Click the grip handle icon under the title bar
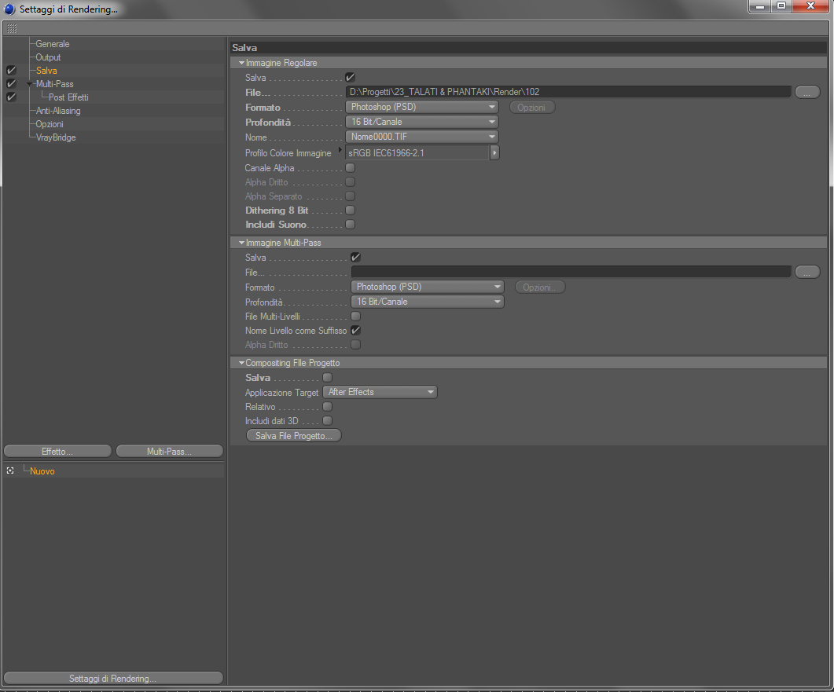 pos(12,28)
